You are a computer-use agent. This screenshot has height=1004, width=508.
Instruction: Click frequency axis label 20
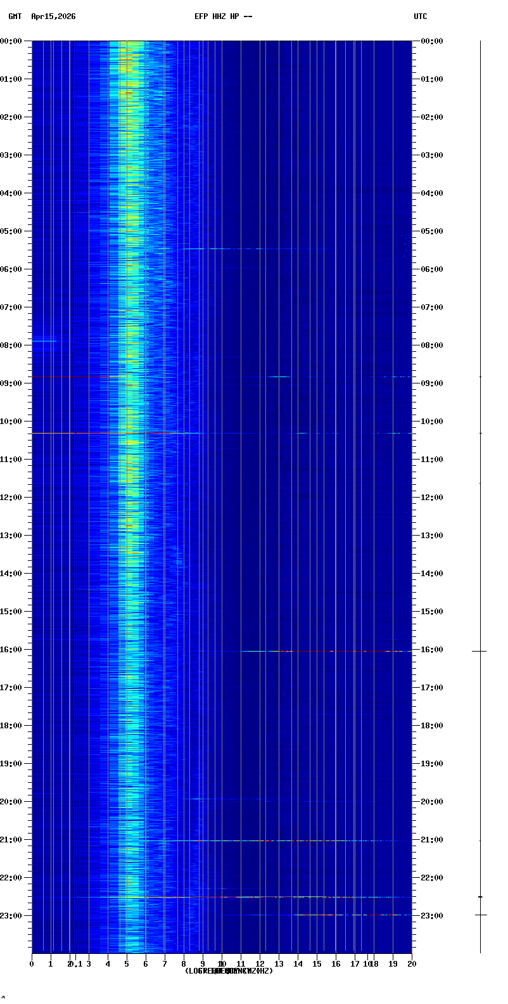(412, 964)
